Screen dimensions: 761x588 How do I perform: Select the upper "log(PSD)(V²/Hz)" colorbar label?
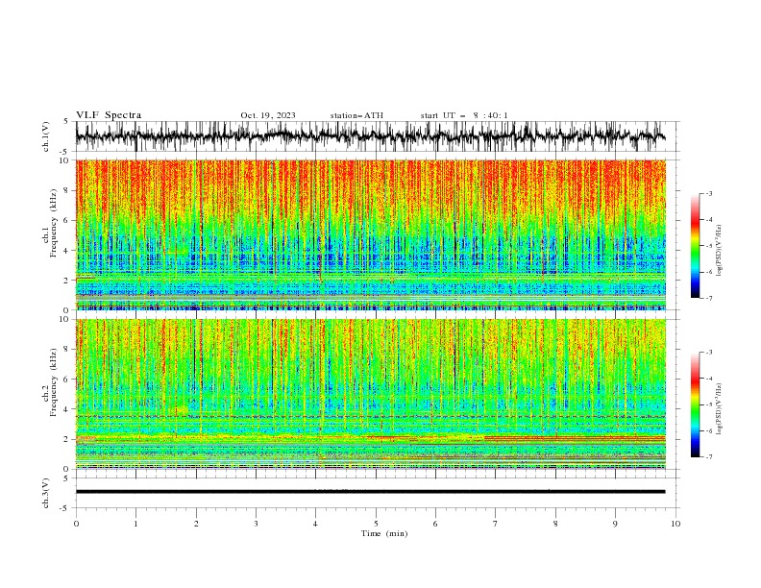[719, 251]
